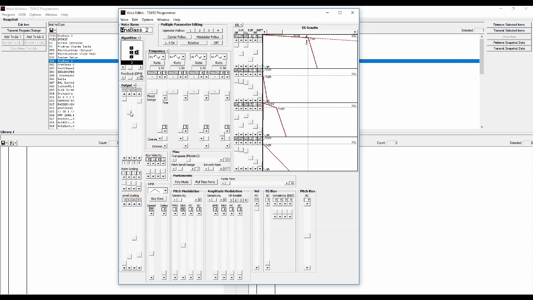The width and height of the screenshot is (533, 300).
Task: Toggle Operator Follow 3
Action: (x=209, y=31)
